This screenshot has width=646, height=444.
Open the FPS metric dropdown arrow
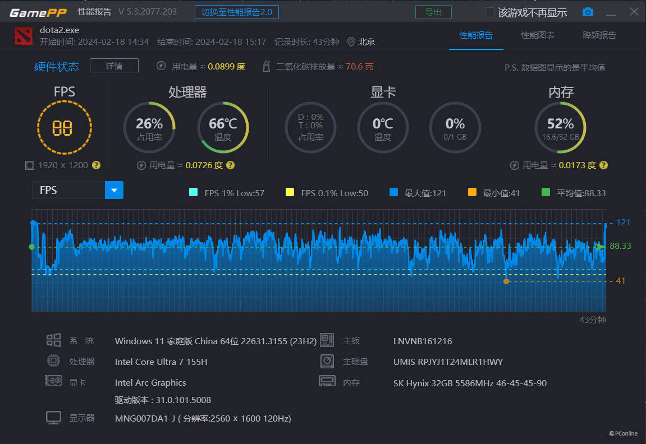[114, 190]
